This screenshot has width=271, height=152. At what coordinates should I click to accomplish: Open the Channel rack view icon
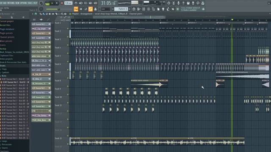[x=144, y=9]
